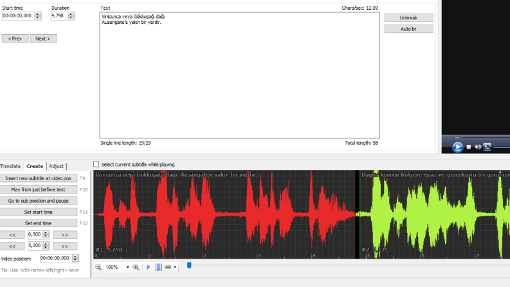Switch to the Create tab
Viewport: 510px width, 287px height.
(x=35, y=166)
